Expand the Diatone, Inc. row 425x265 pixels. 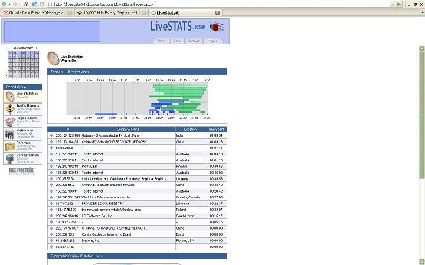(51, 241)
